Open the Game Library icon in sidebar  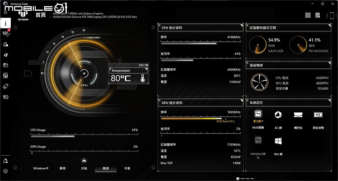coord(5,65)
